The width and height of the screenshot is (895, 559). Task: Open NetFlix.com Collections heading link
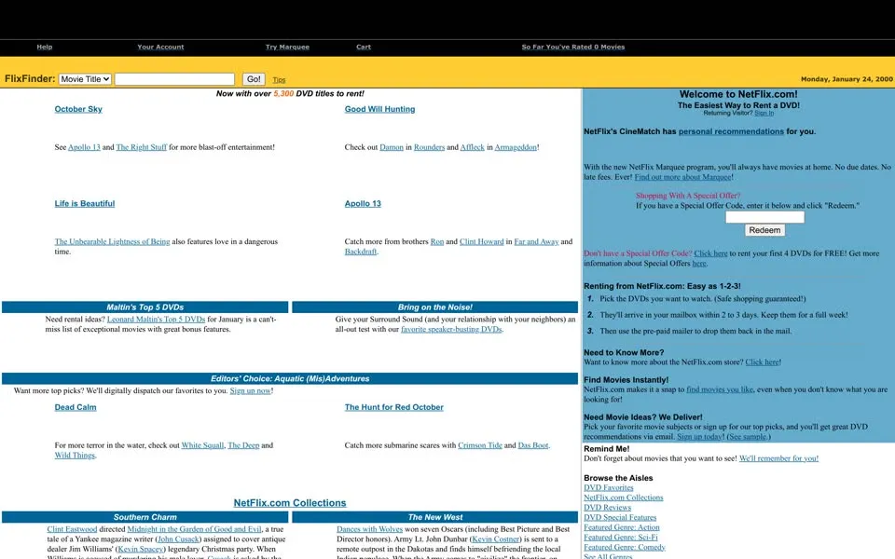point(290,503)
